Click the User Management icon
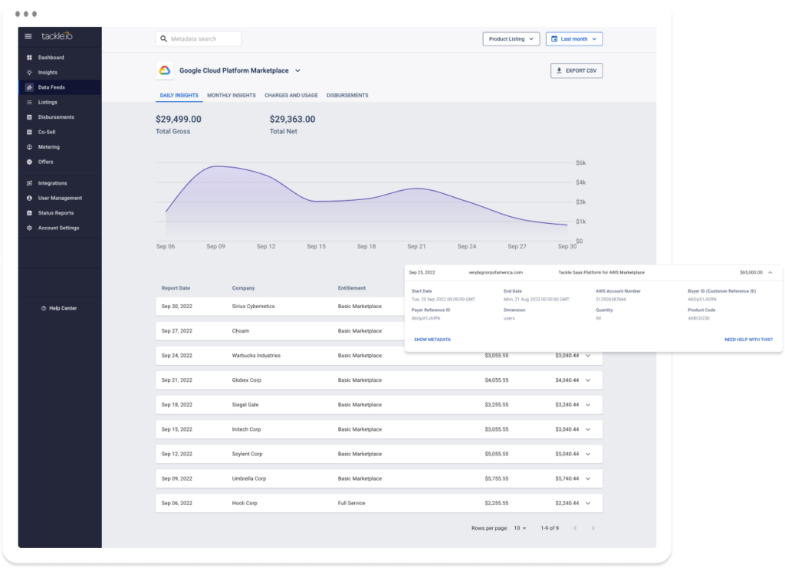785x568 pixels. coord(29,199)
